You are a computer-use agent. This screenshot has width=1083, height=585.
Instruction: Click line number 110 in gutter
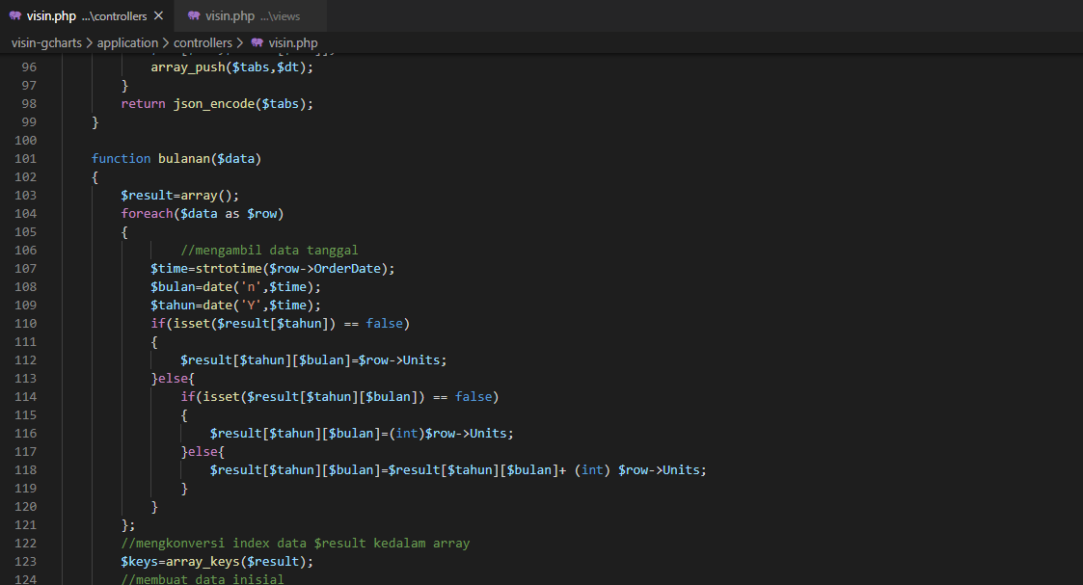[25, 324]
